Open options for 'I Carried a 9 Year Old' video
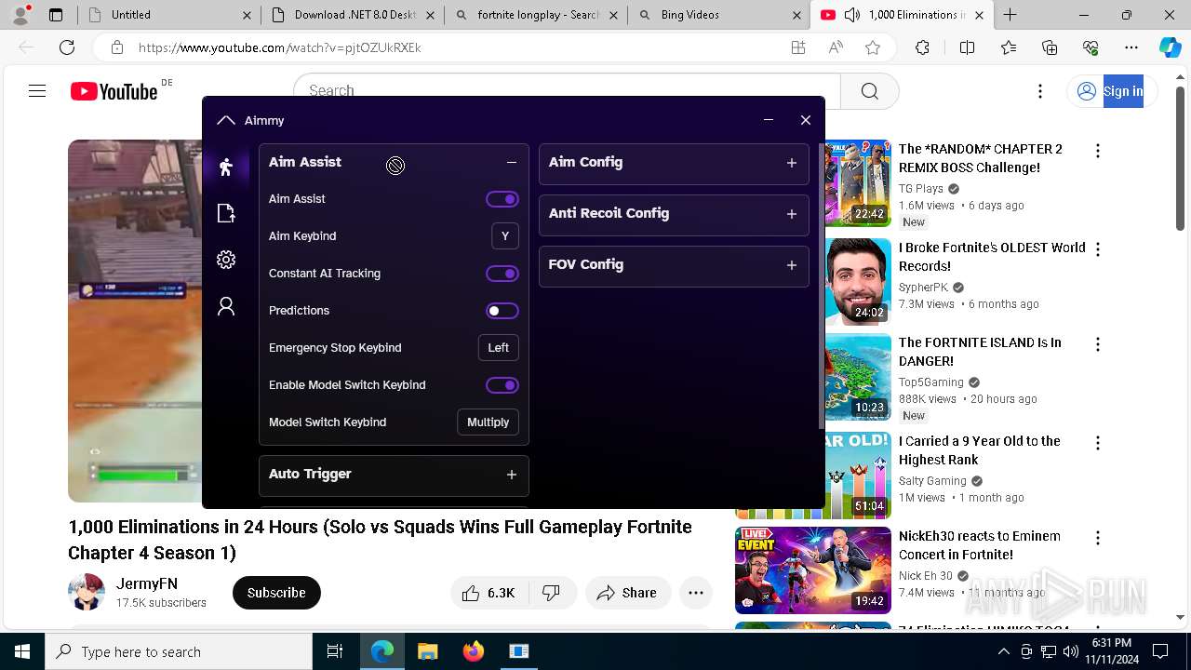Image resolution: width=1191 pixels, height=670 pixels. 1098,443
